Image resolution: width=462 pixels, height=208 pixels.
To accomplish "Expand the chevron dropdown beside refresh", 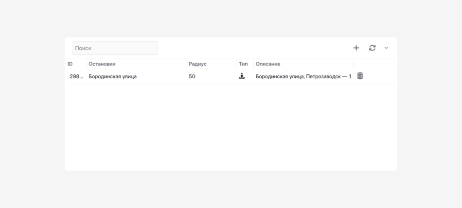I will pos(386,48).
